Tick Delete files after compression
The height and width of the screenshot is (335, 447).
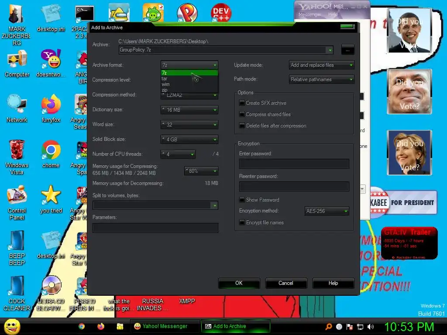pos(242,126)
